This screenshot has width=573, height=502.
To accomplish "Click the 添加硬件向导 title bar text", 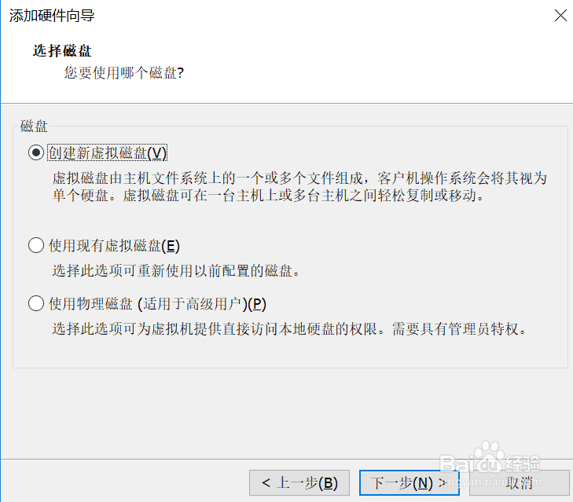I will pos(52,16).
